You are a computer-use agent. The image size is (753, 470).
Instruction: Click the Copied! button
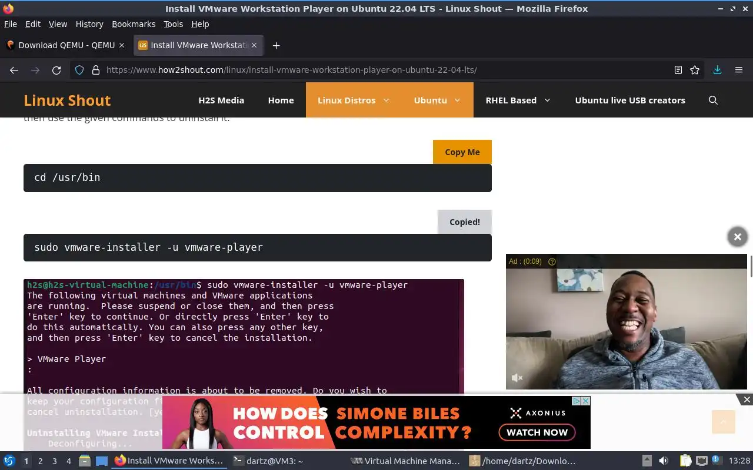[465, 222]
